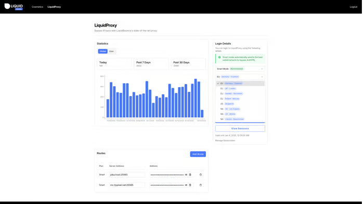Select the AS Singapore region
This screenshot has height=204, width=364.
(x=240, y=104)
